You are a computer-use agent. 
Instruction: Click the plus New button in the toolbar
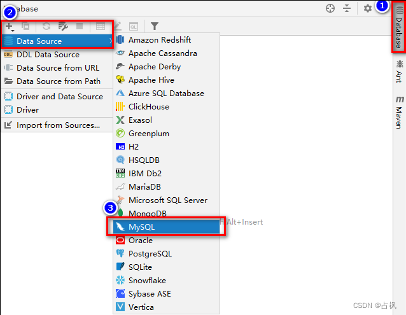[x=10, y=27]
